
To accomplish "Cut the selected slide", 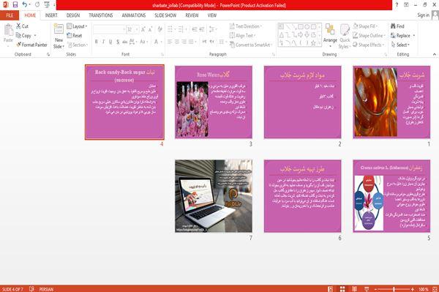I will click(22, 26).
